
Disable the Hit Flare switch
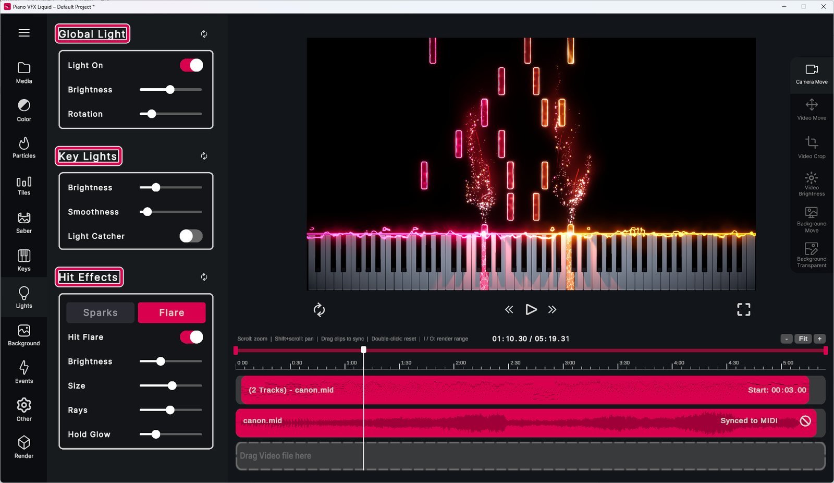pyautogui.click(x=191, y=337)
